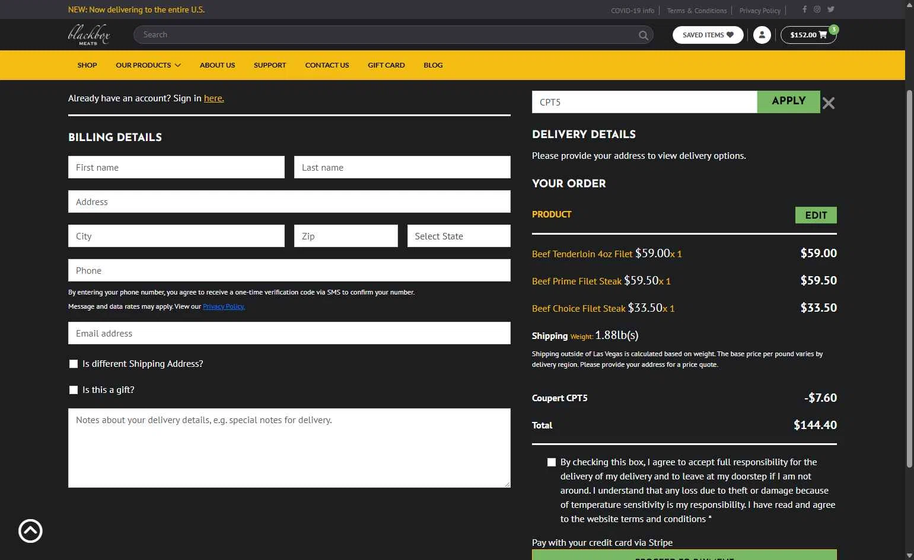Image resolution: width=914 pixels, height=560 pixels.
Task: Open Support menu item
Action: [270, 65]
